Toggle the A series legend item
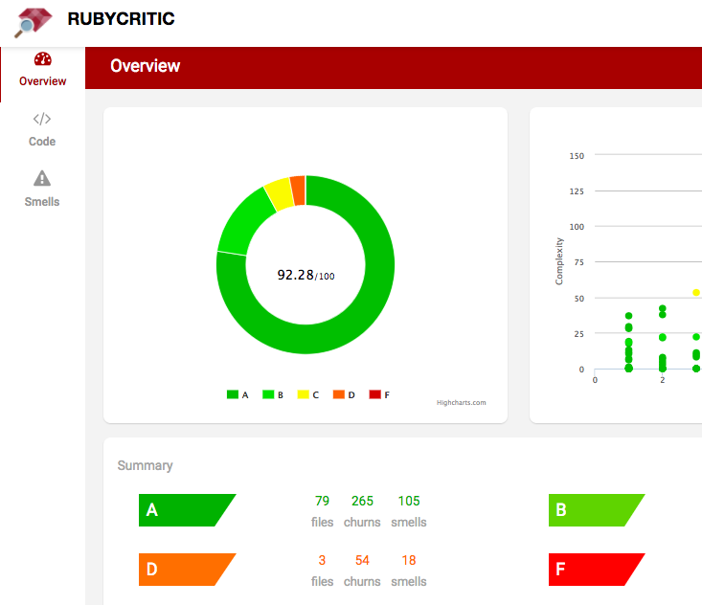The width and height of the screenshot is (702, 605). coord(238,394)
